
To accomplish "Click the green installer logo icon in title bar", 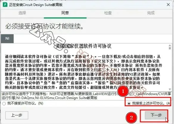I will (x=5, y=5).
